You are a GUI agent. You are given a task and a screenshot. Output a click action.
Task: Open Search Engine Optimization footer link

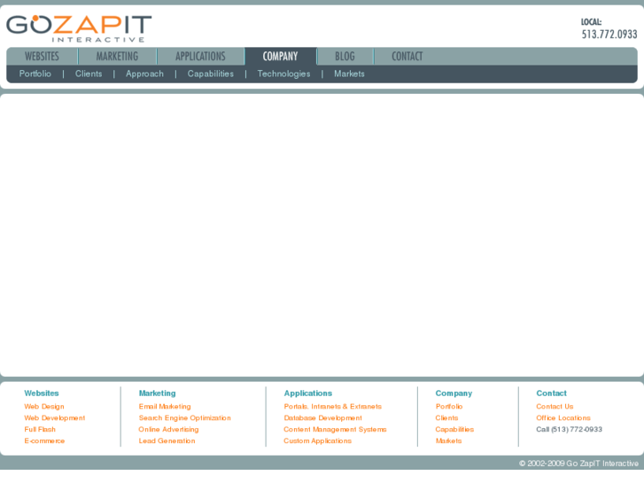point(184,418)
